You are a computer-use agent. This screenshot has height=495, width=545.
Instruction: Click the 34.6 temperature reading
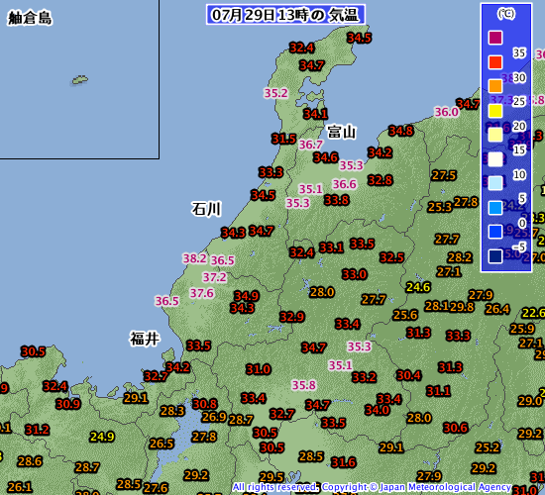pos(326,157)
